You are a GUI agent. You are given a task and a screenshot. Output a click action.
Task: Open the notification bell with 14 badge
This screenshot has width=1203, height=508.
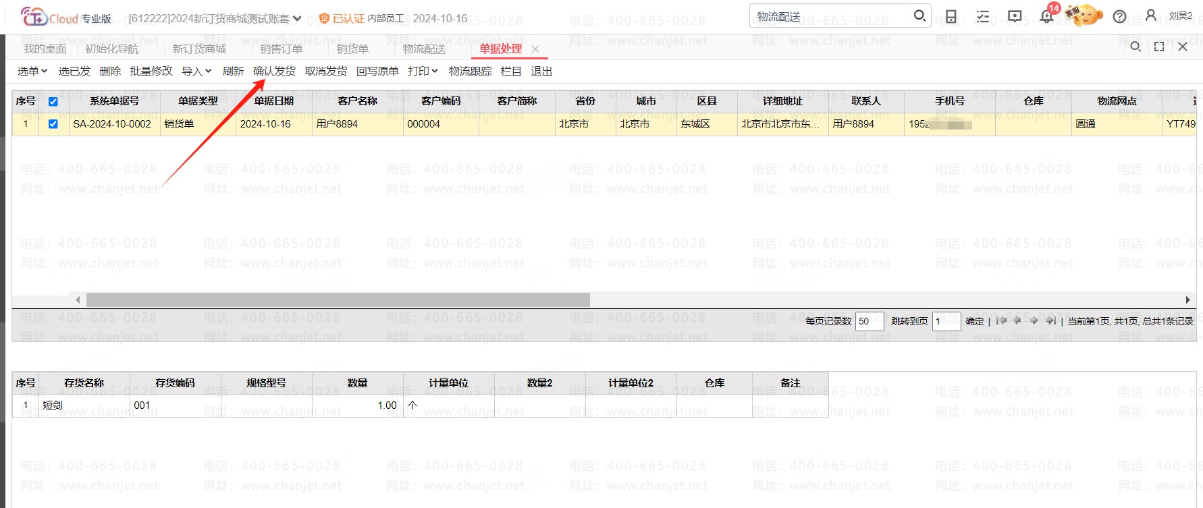point(1047,16)
